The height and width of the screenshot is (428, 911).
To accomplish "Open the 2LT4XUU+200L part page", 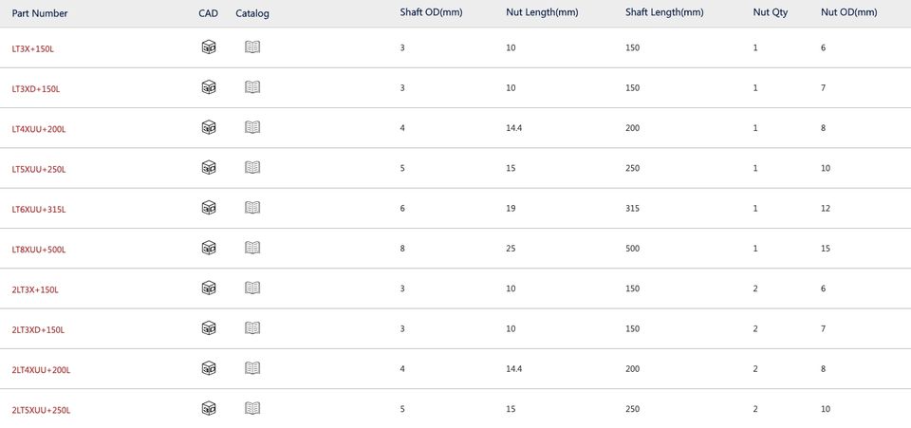I will click(41, 370).
